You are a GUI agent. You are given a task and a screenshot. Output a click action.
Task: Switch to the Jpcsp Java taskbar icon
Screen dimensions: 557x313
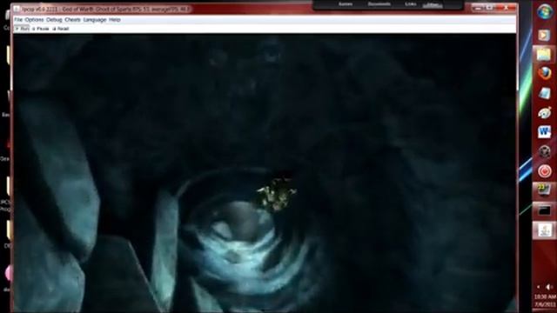point(544,230)
